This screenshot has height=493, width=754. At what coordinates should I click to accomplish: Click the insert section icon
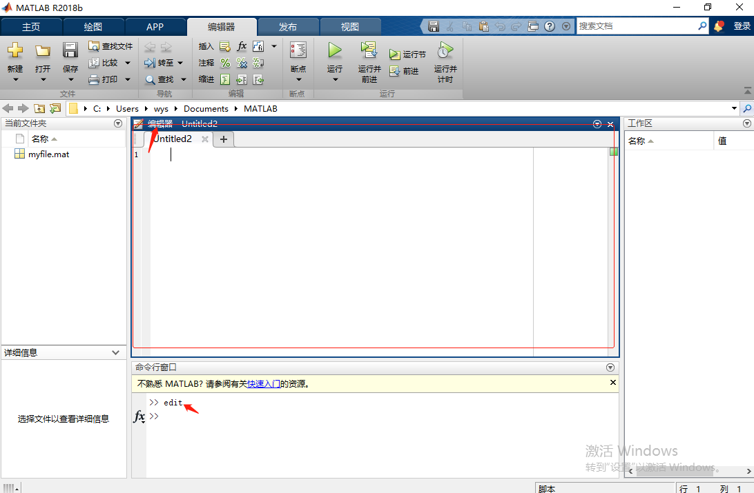click(225, 46)
